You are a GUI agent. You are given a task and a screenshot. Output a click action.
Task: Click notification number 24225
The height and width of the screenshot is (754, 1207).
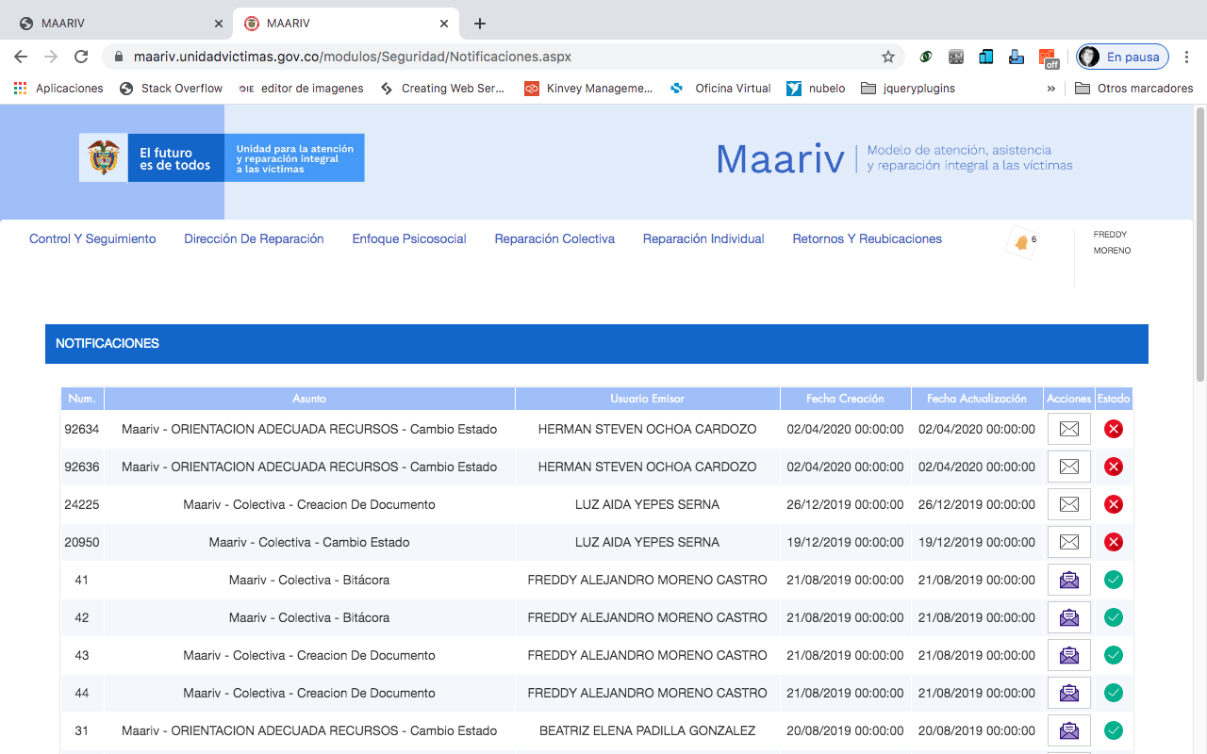pyautogui.click(x=82, y=504)
